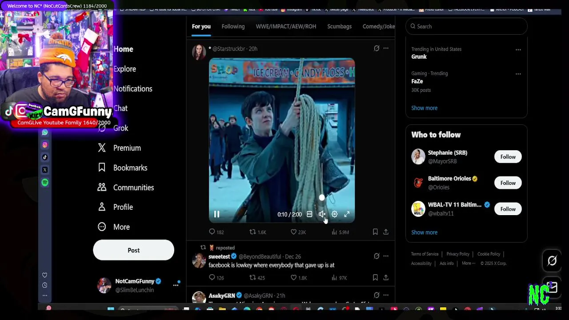Follow Stephanie (SRB)

pyautogui.click(x=508, y=157)
